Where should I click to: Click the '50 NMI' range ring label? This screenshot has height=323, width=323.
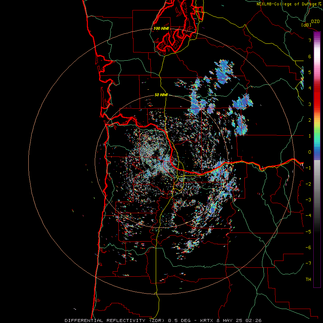[x=161, y=95]
